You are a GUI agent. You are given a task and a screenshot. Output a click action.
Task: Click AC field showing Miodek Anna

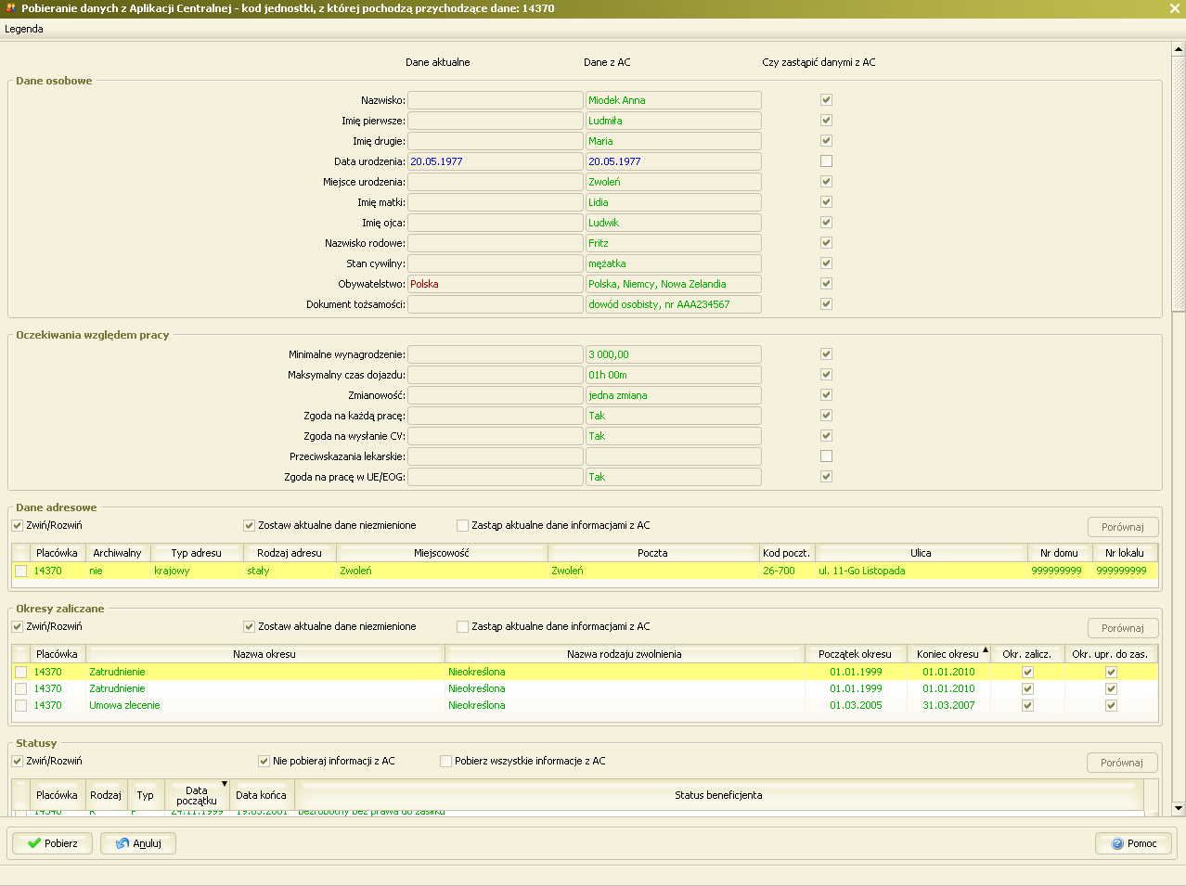tap(674, 100)
